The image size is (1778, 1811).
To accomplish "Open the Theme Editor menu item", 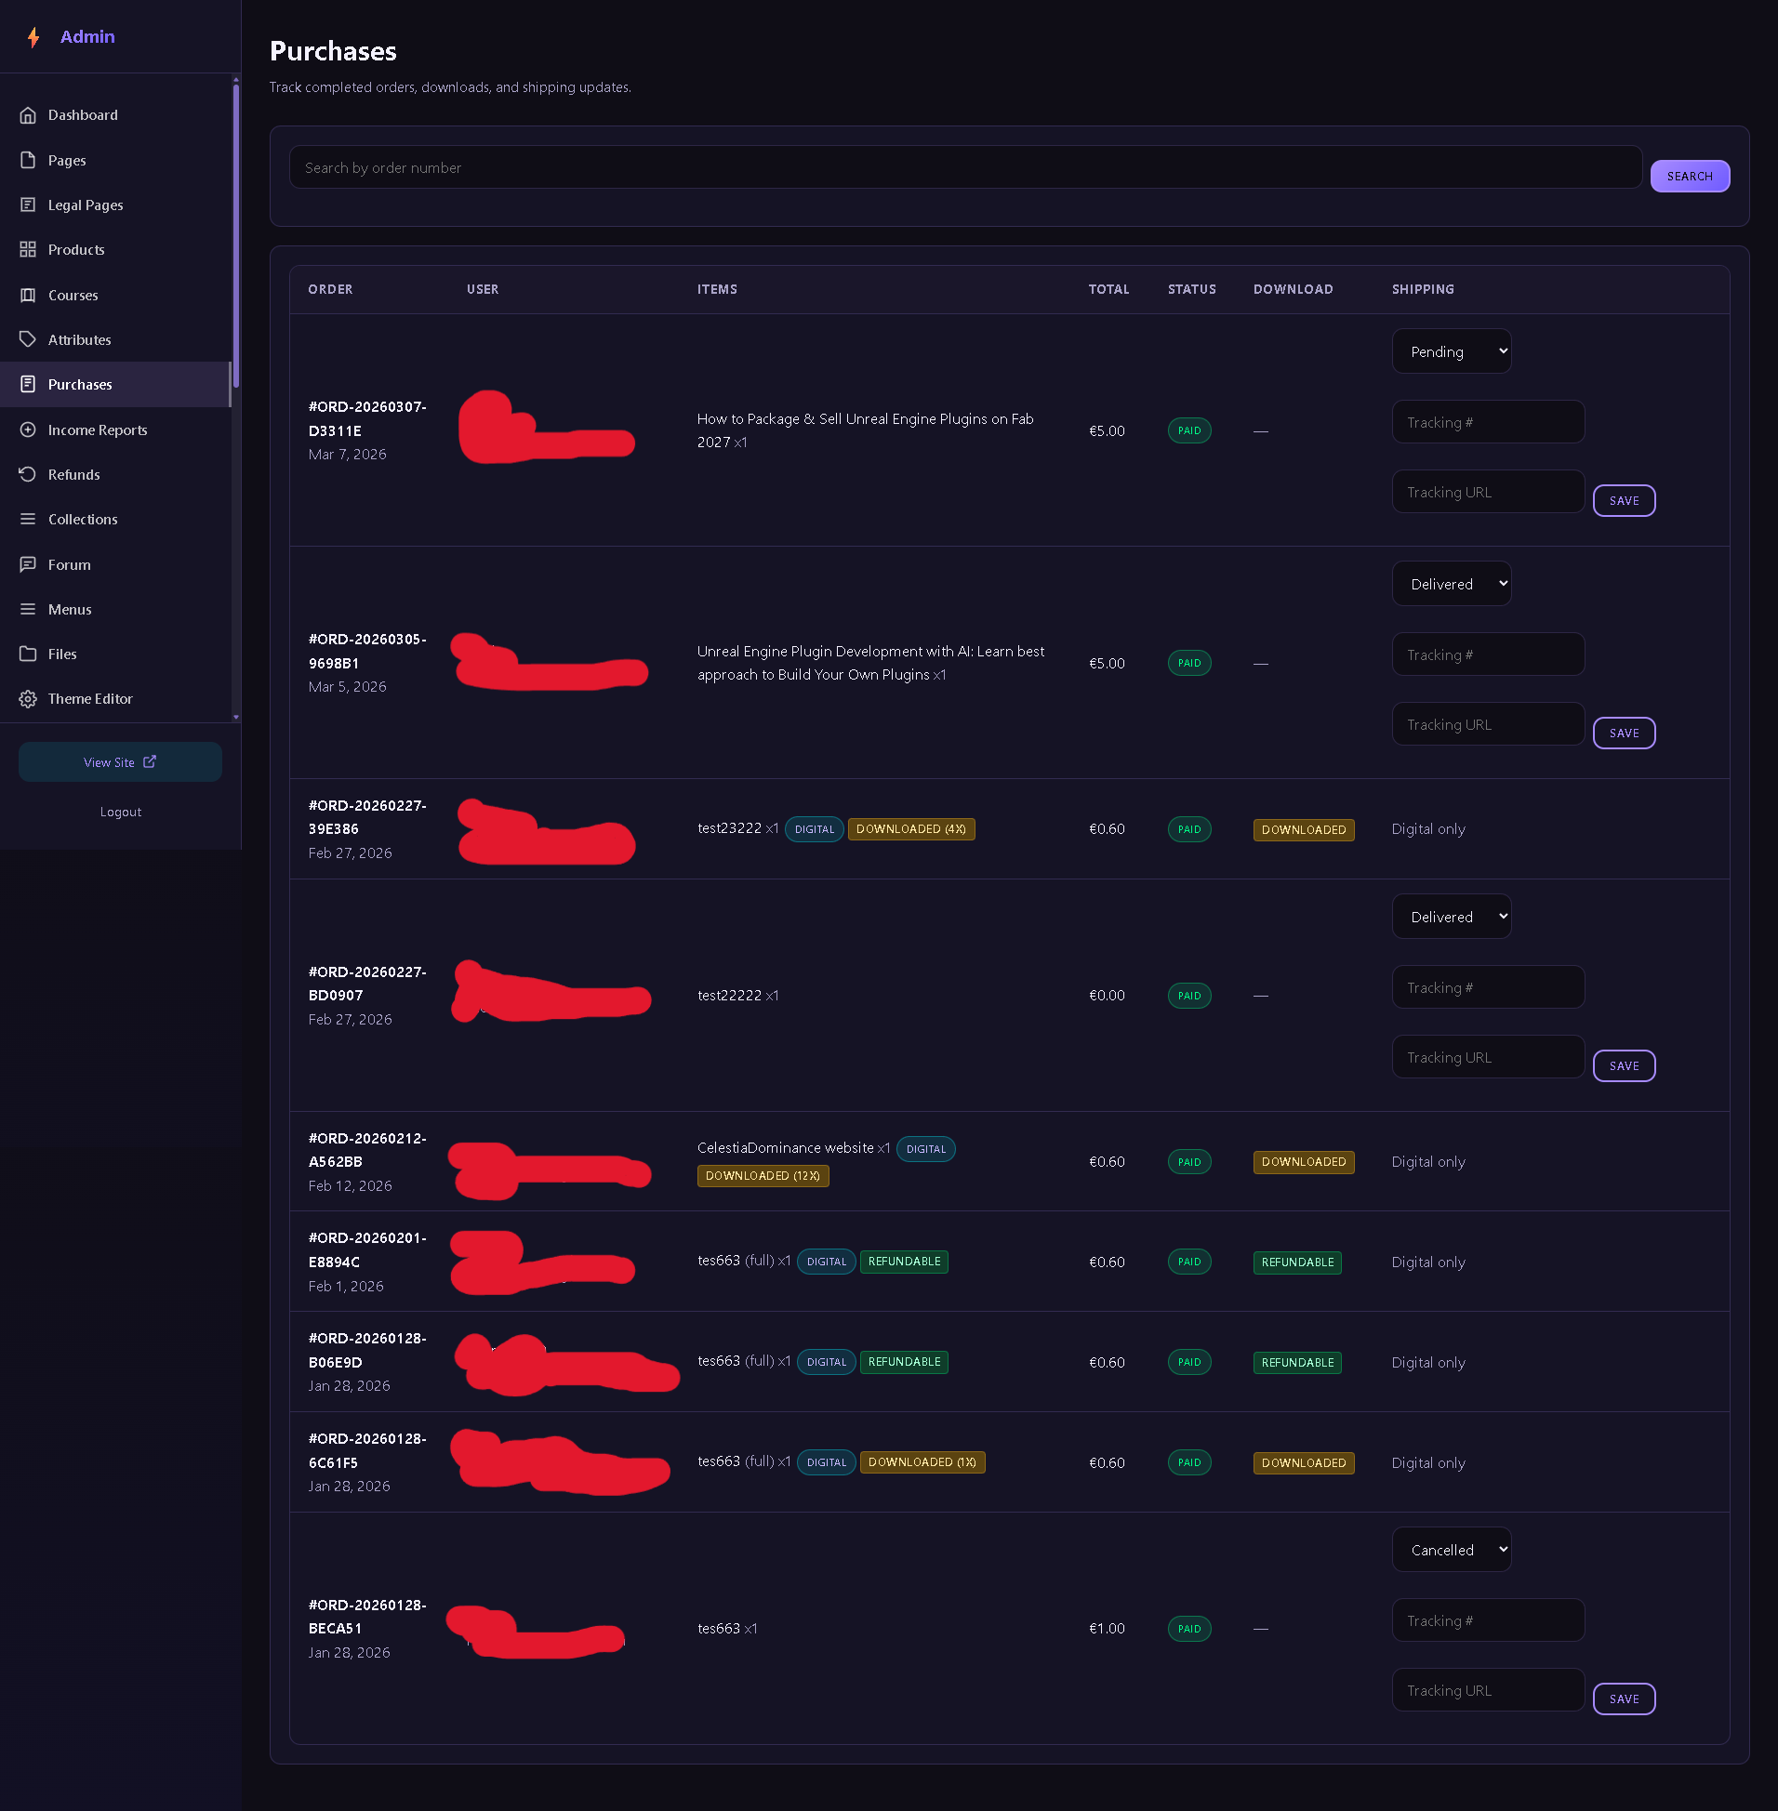I will coord(116,698).
